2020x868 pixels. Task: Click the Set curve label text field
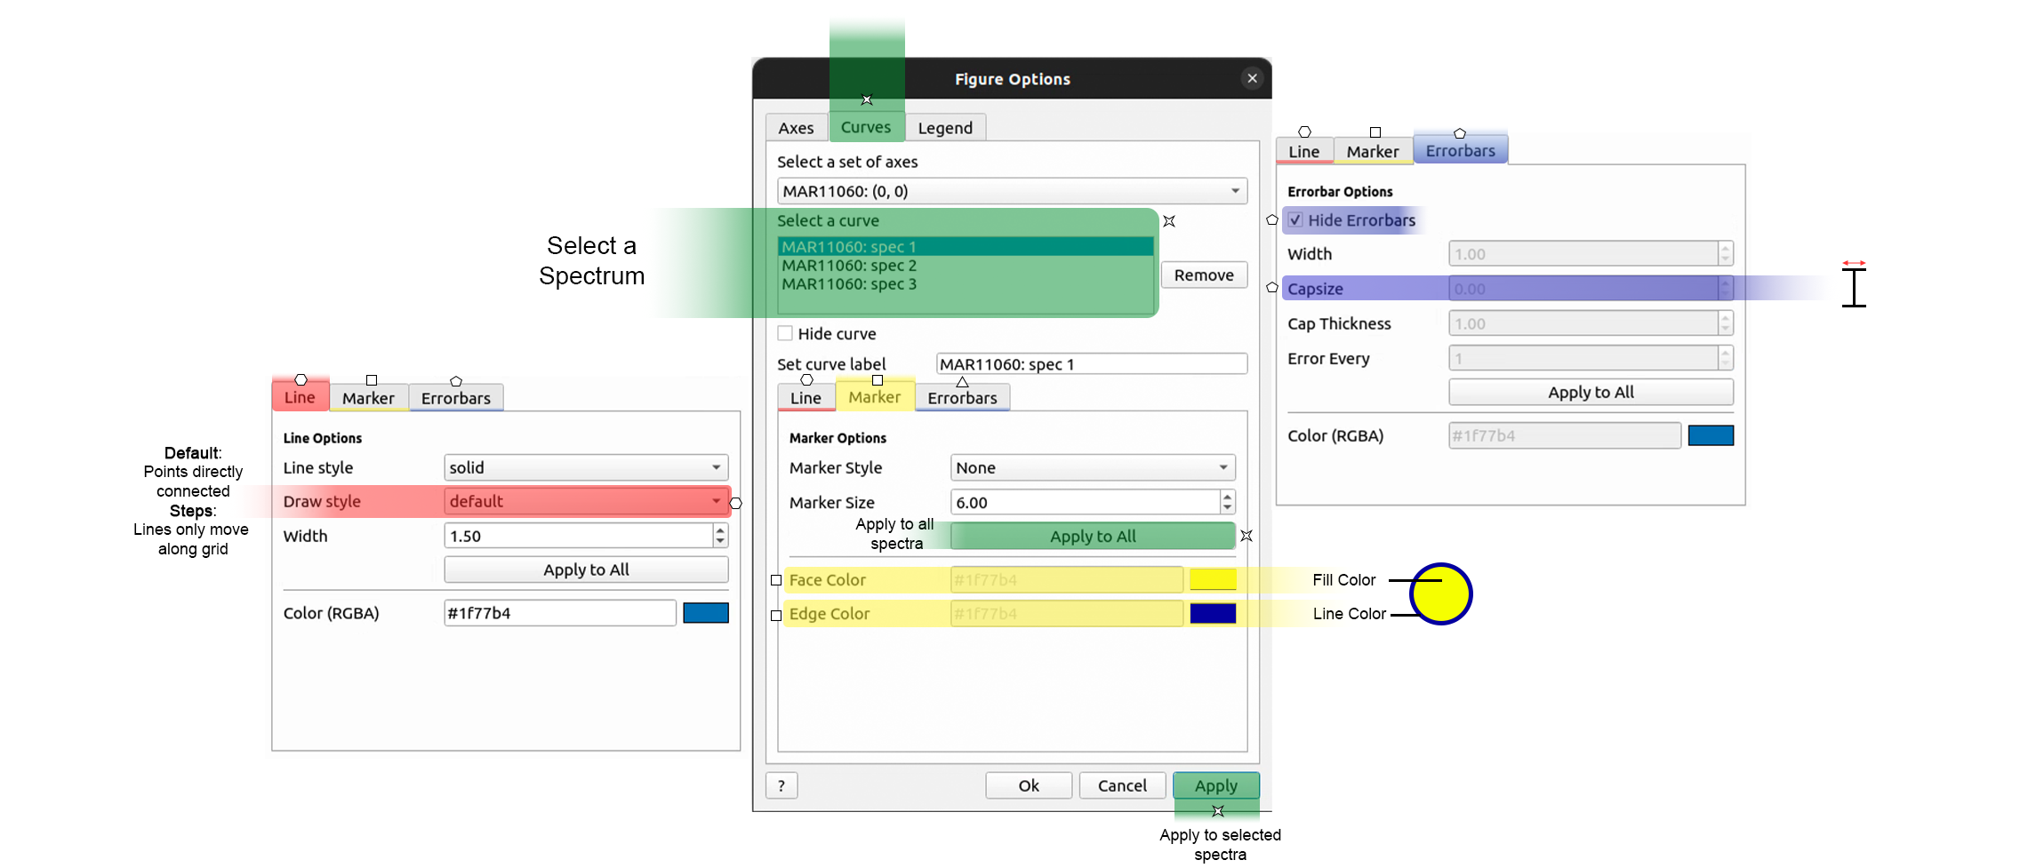click(x=1091, y=364)
